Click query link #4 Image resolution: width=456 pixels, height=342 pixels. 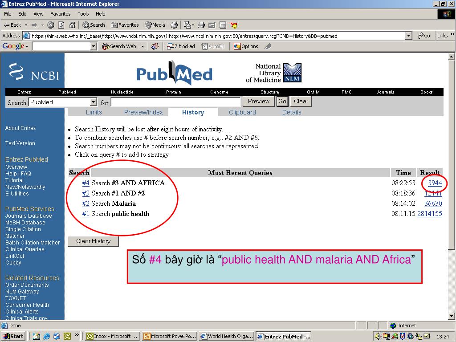[85, 183]
